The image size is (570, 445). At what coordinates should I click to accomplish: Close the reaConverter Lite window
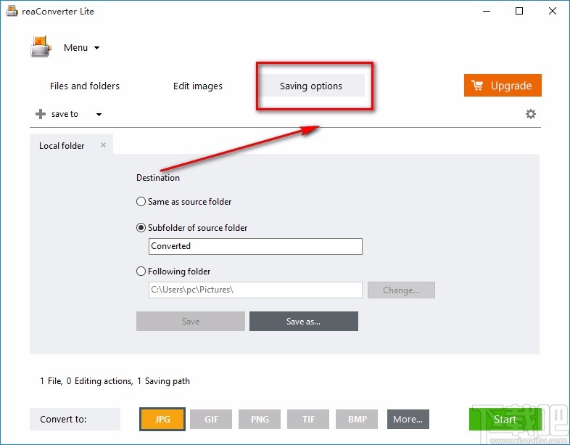click(x=553, y=11)
